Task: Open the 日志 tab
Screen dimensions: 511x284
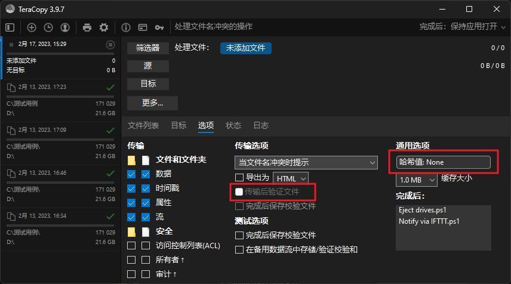Action: point(261,125)
